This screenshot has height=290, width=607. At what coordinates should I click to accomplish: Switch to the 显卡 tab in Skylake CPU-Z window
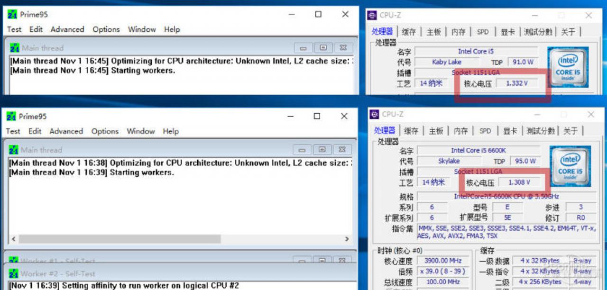point(510,131)
